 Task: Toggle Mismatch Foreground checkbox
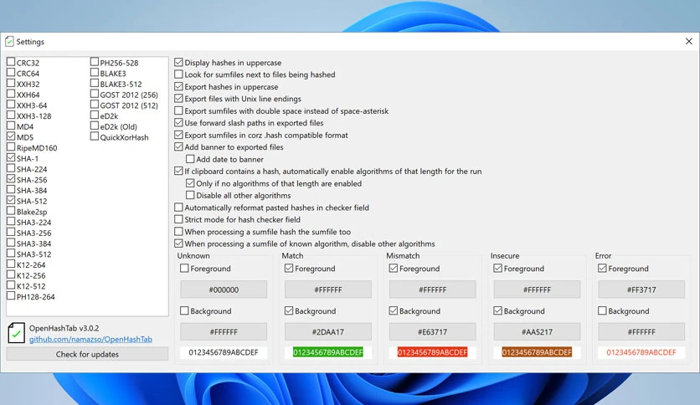tap(394, 269)
